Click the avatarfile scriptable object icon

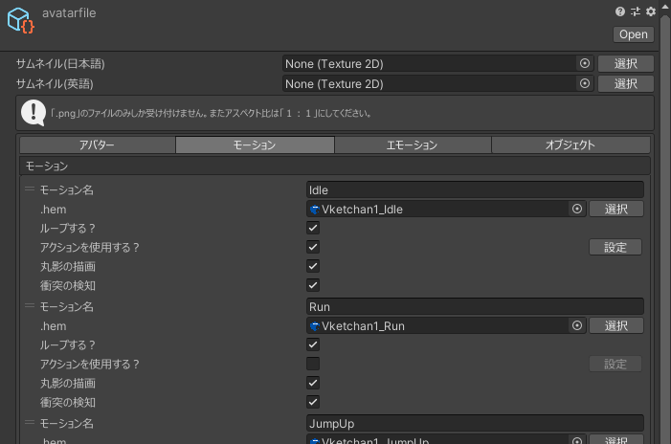point(20,20)
